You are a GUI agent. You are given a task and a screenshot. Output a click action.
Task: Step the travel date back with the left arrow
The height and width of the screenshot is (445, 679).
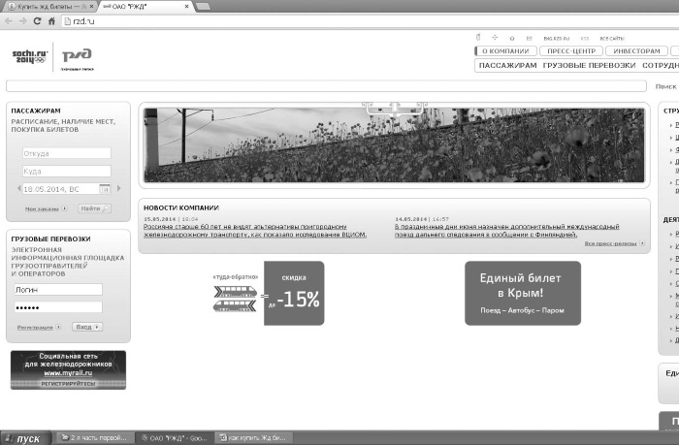point(18,188)
